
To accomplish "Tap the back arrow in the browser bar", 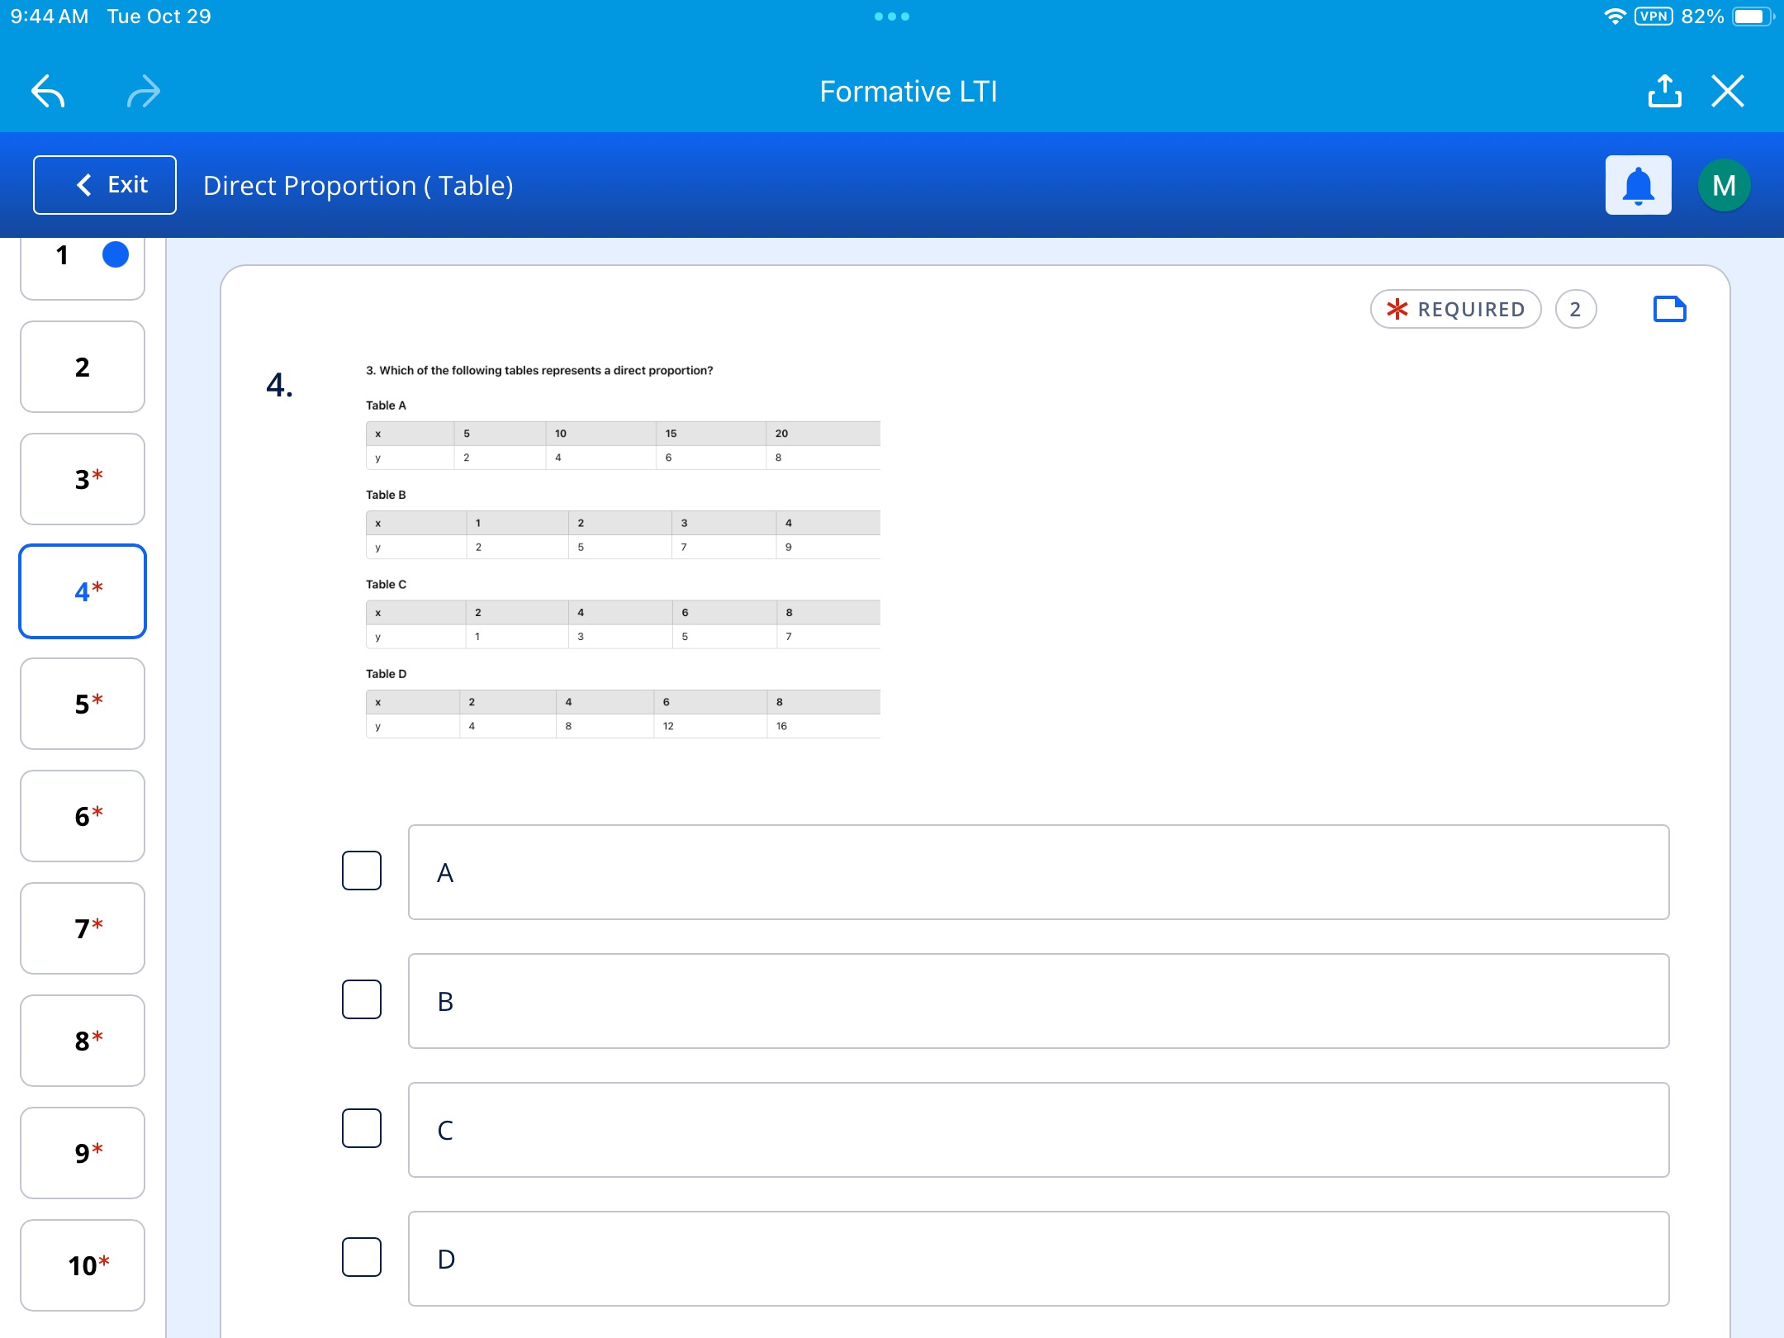I will (x=48, y=92).
